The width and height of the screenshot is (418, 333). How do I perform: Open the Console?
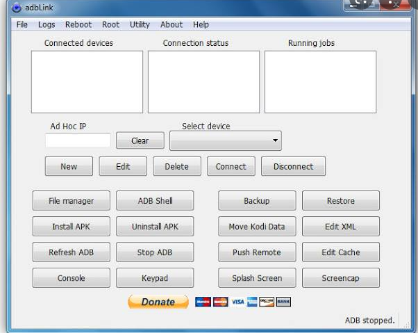click(x=72, y=278)
